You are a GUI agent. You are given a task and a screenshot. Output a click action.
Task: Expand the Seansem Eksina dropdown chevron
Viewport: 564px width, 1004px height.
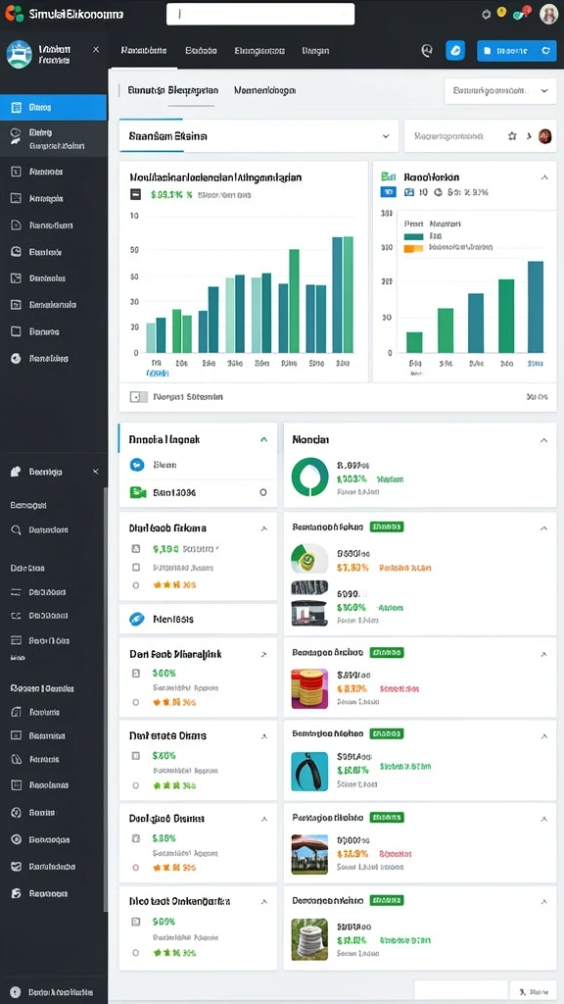point(386,136)
